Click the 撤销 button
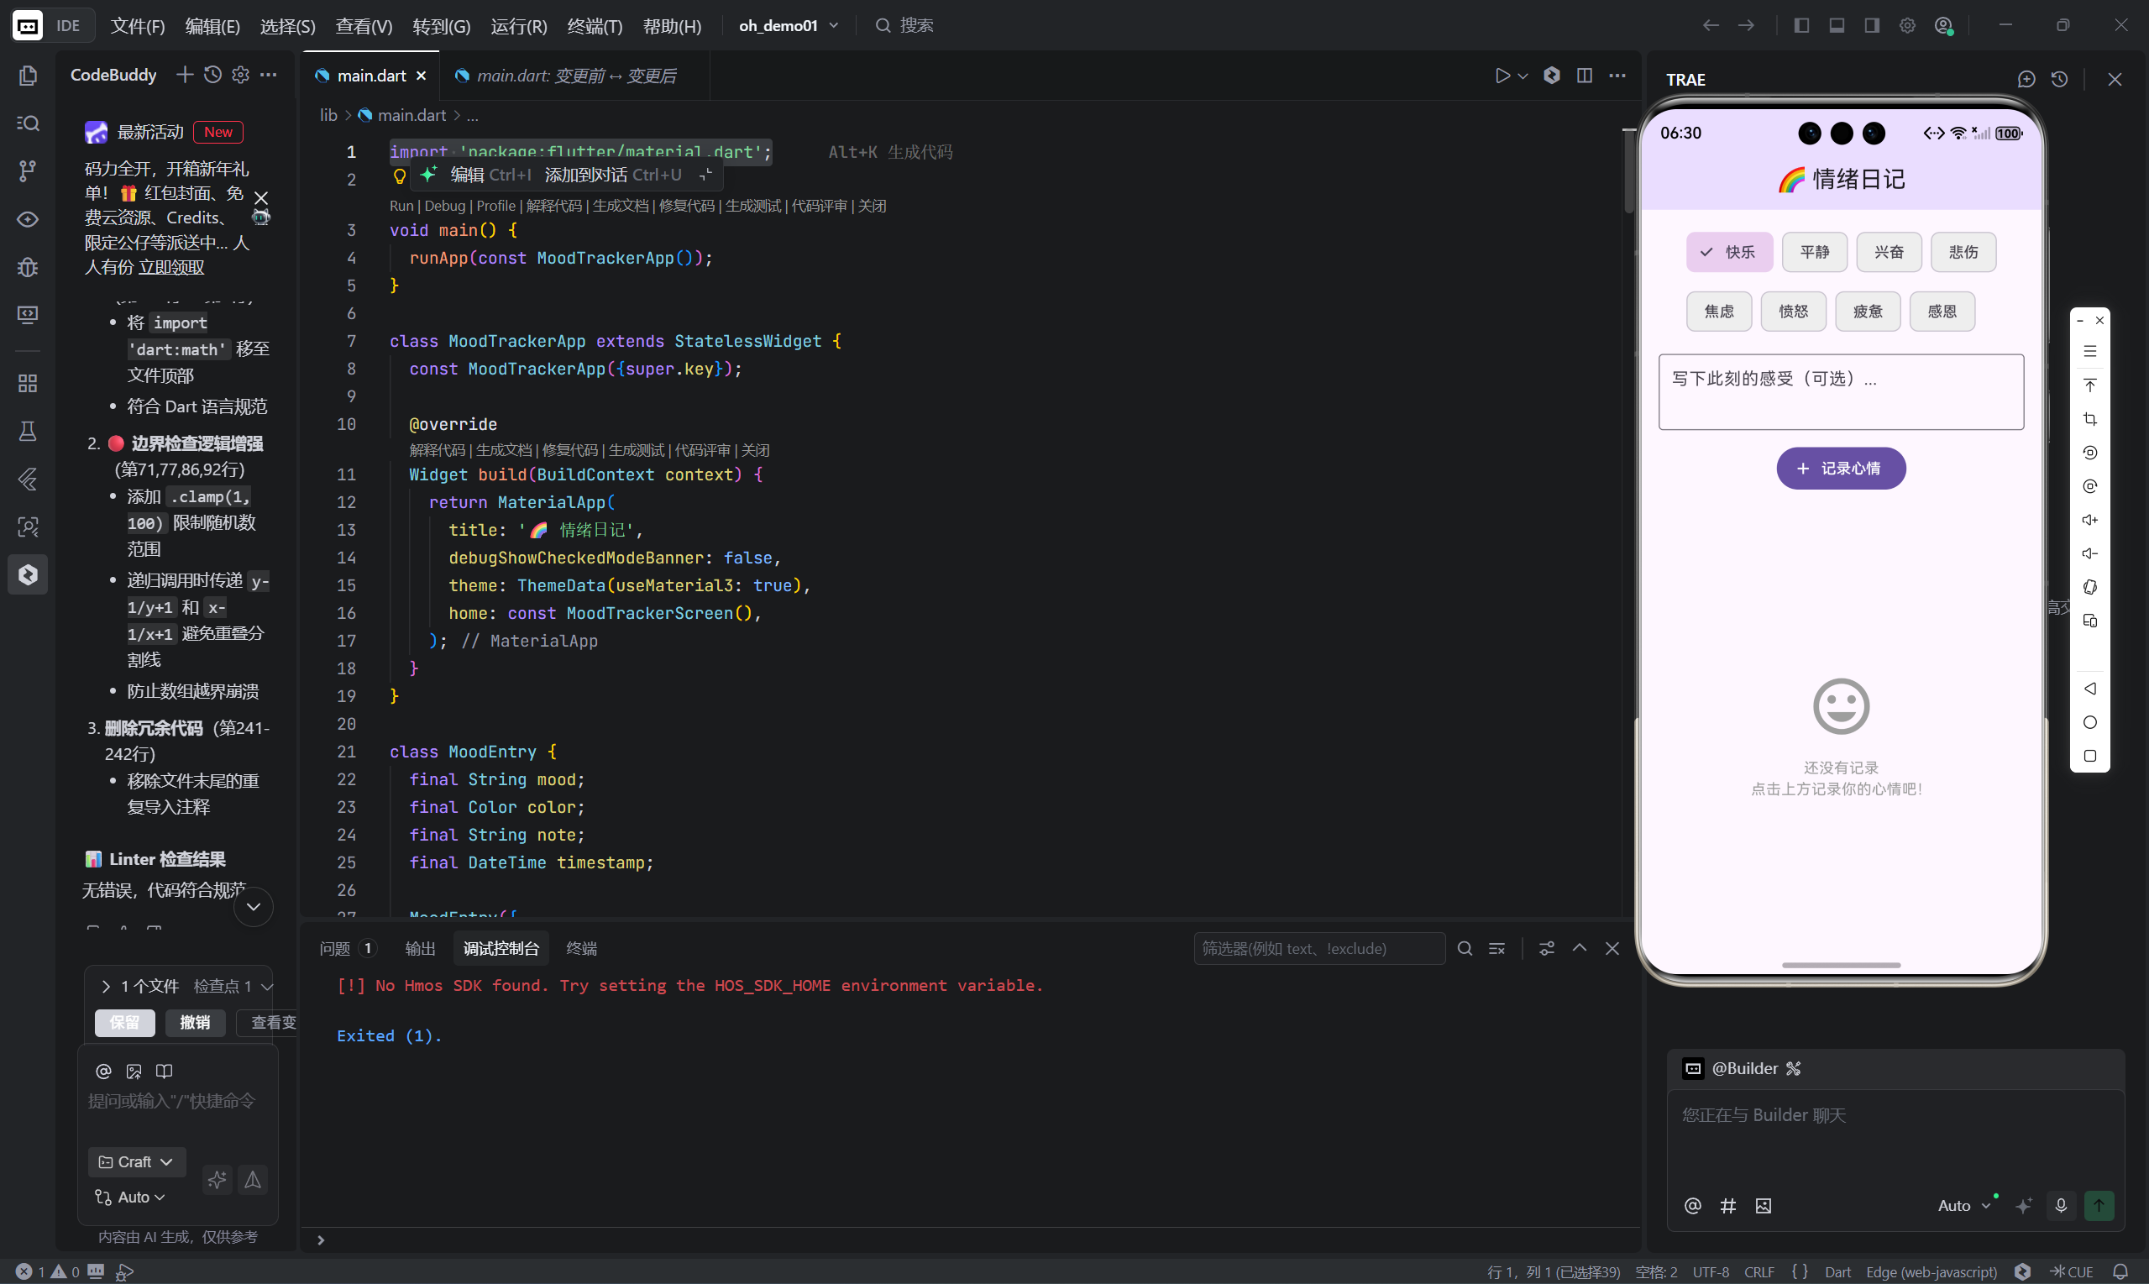The height and width of the screenshot is (1284, 2149). (x=195, y=1023)
